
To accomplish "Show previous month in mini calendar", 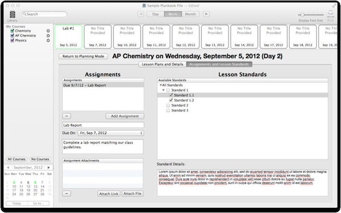I will pyautogui.click(x=8, y=168).
